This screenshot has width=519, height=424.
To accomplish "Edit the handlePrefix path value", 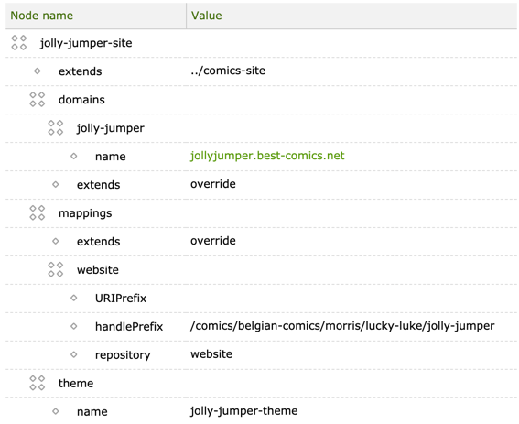I will tap(342, 326).
